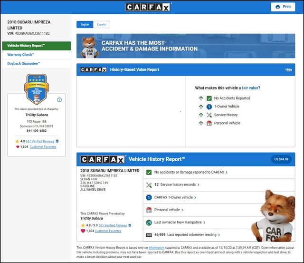This screenshot has width=304, height=263.
Task: Open the Buyback Guarantee tab
Action: [24, 63]
